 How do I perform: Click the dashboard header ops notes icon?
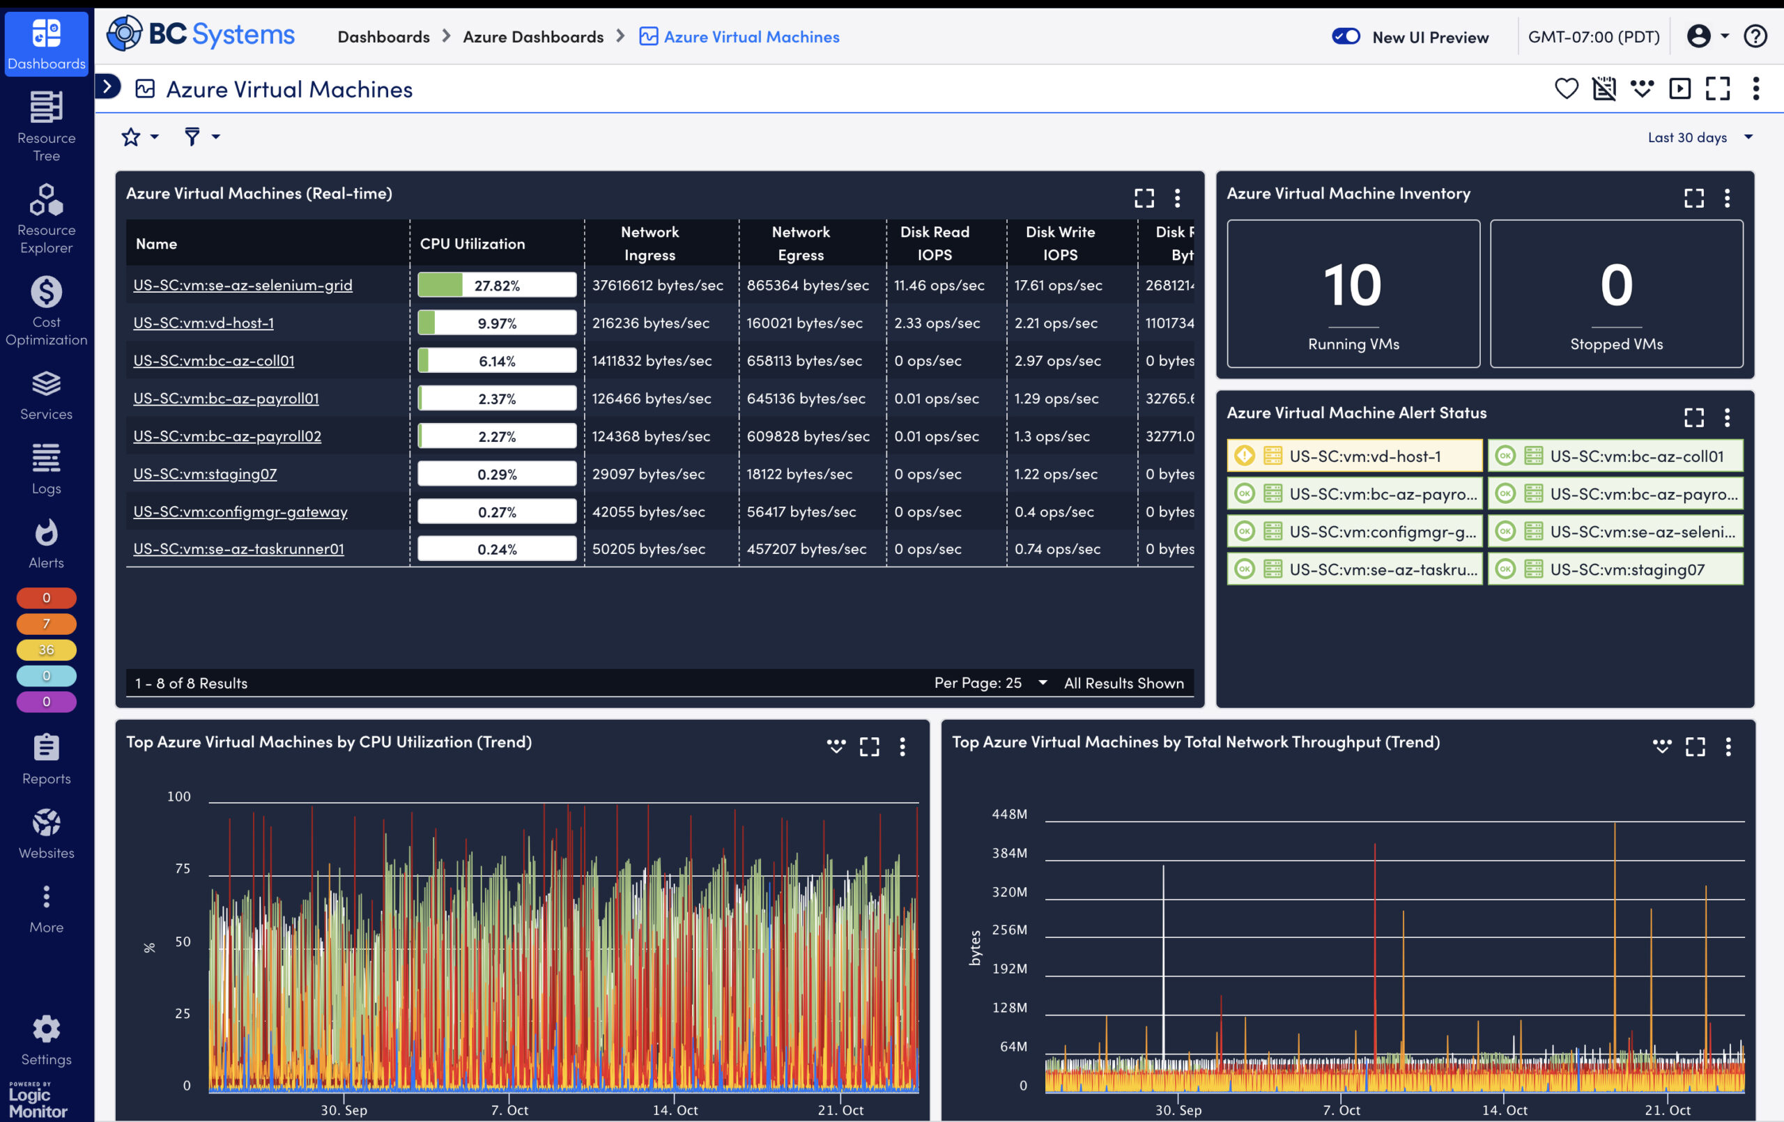coord(1642,89)
